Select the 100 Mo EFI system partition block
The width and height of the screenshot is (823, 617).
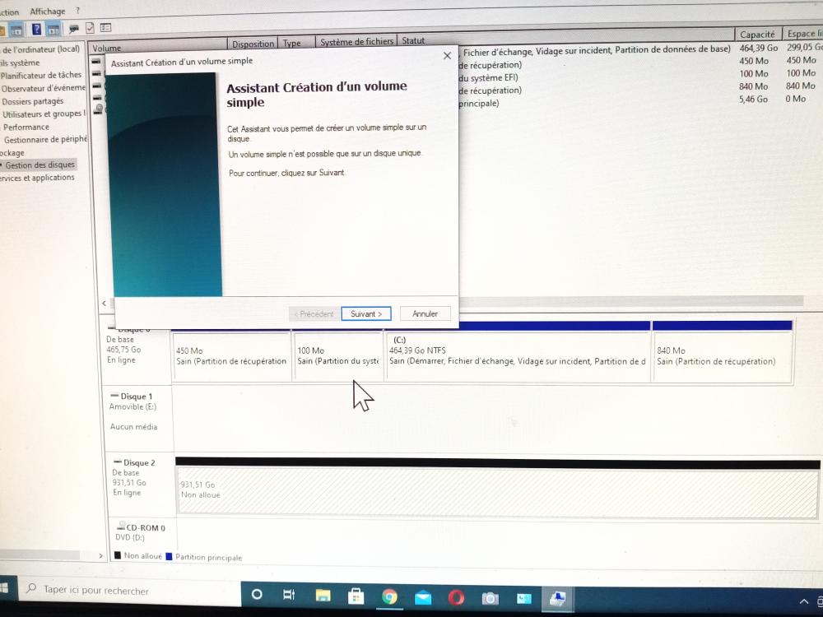[338, 355]
